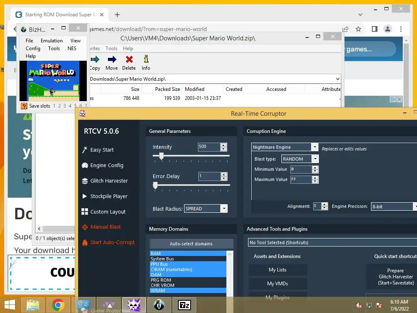Bookmark page with Chrome star icon
417x313 pixels.
coord(358,29)
